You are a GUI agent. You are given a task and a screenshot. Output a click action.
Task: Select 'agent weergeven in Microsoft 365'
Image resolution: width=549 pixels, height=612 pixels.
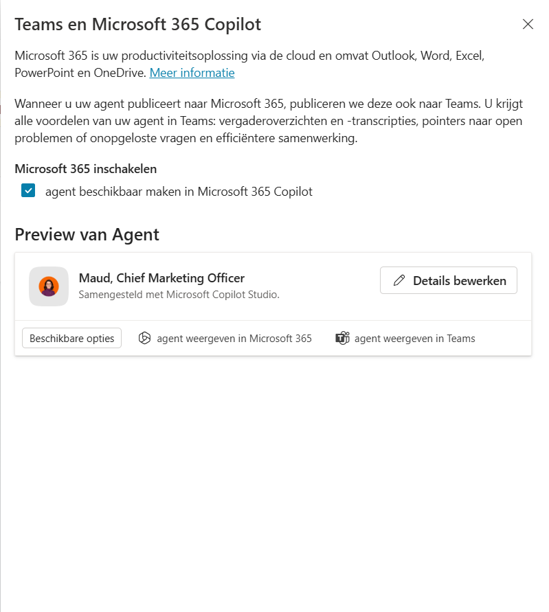(234, 338)
